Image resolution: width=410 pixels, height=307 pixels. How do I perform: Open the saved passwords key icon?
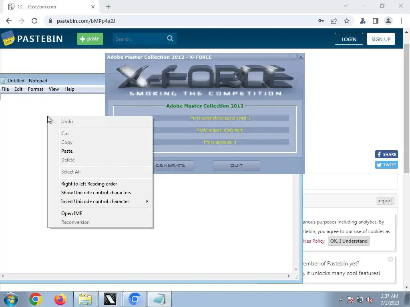(x=321, y=21)
